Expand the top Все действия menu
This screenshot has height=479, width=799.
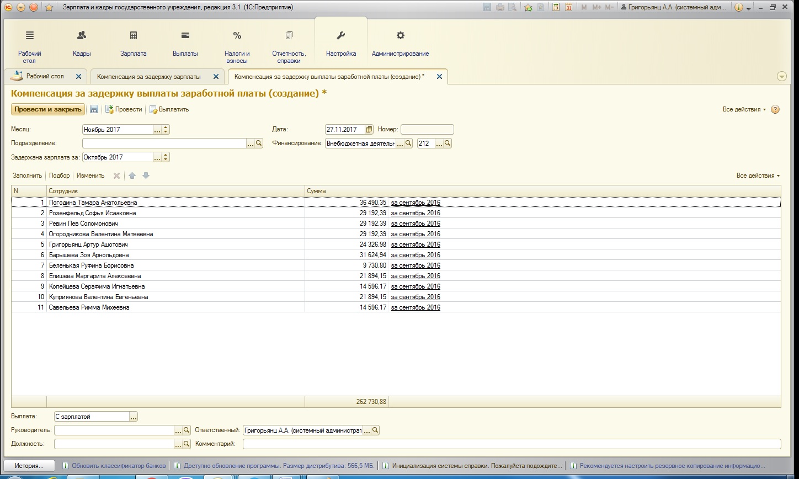pyautogui.click(x=744, y=109)
